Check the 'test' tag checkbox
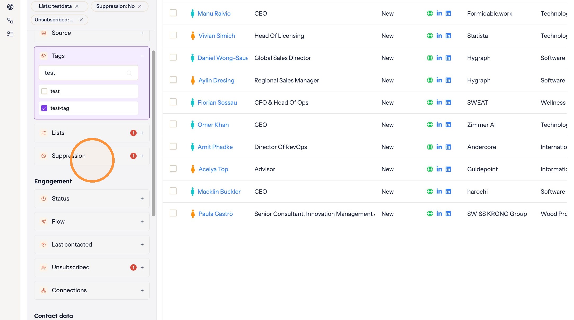Screen dimensions: 574x320 [44, 91]
